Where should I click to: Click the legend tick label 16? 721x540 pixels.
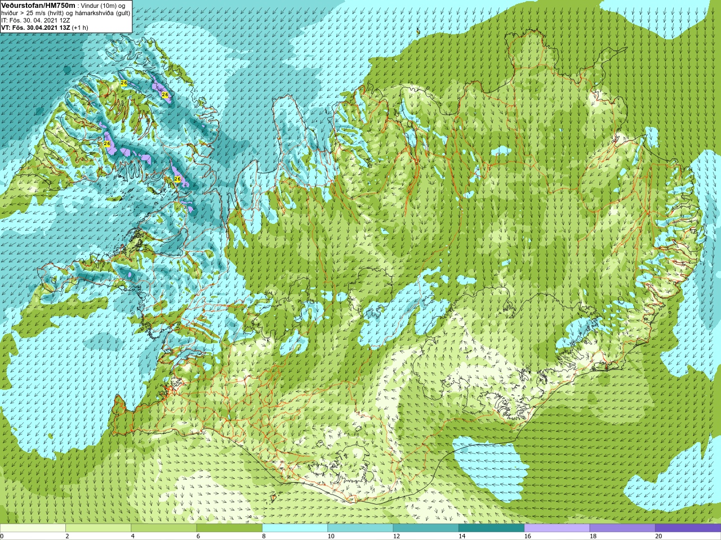tap(527, 536)
